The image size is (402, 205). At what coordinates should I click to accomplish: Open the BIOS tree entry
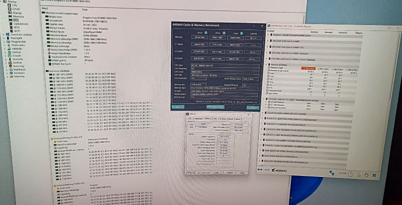pyautogui.click(x=14, y=27)
